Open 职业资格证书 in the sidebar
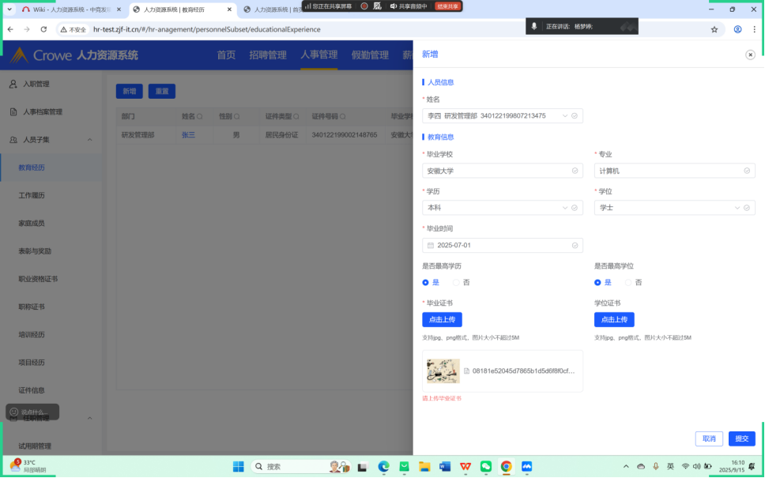Image resolution: width=765 pixels, height=478 pixels. tap(38, 279)
